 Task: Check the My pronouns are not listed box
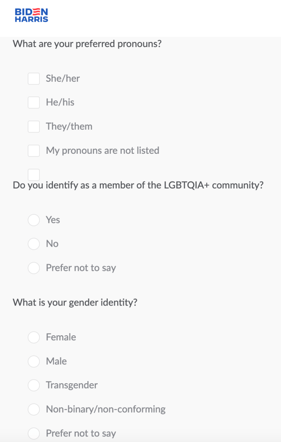pyautogui.click(x=34, y=151)
